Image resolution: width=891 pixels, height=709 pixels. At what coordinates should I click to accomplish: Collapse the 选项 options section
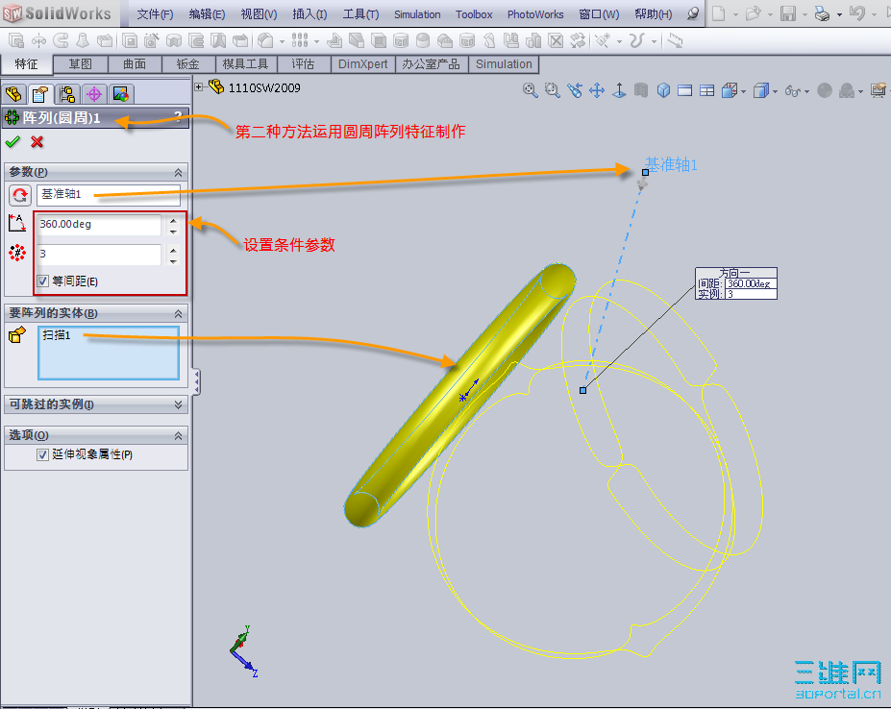click(178, 436)
